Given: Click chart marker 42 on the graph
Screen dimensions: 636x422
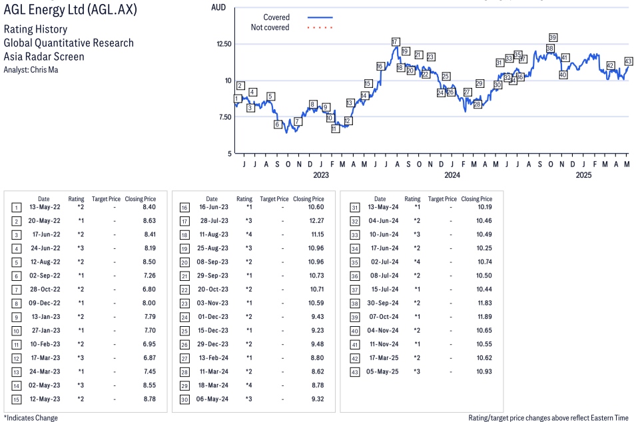Looking at the screenshot, I should coord(611,65).
